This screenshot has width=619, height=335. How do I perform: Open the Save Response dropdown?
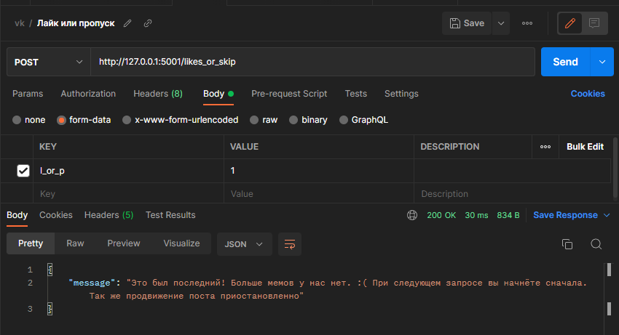point(571,215)
